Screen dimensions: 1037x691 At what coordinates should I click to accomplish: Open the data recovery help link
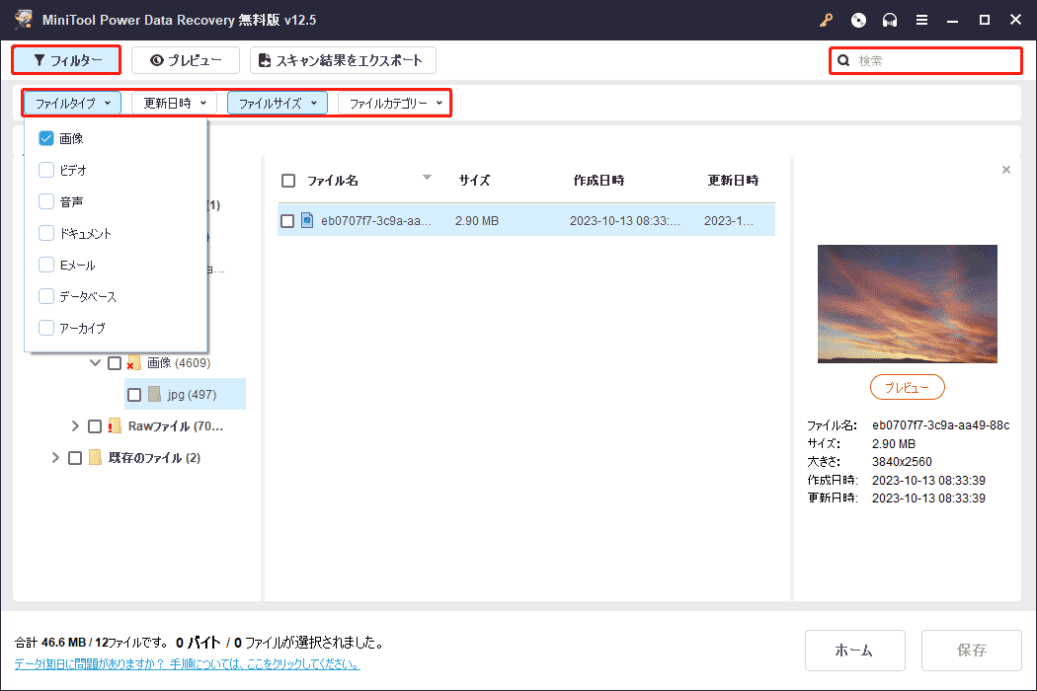pos(188,664)
